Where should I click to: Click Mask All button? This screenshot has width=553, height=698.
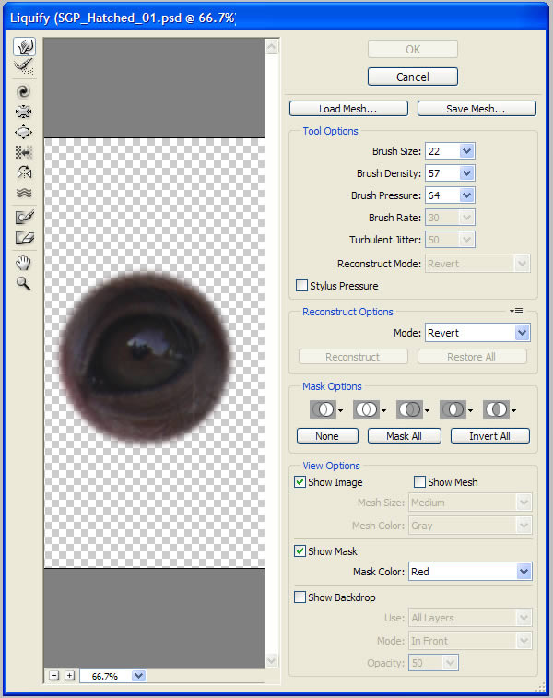[x=405, y=436]
